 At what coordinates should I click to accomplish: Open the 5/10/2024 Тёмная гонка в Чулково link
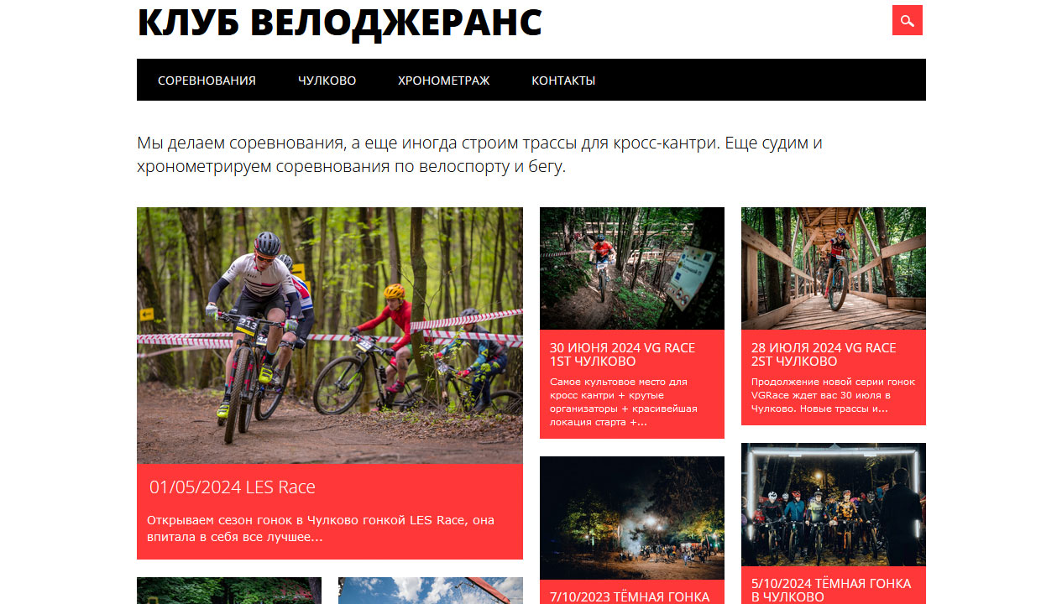click(831, 591)
